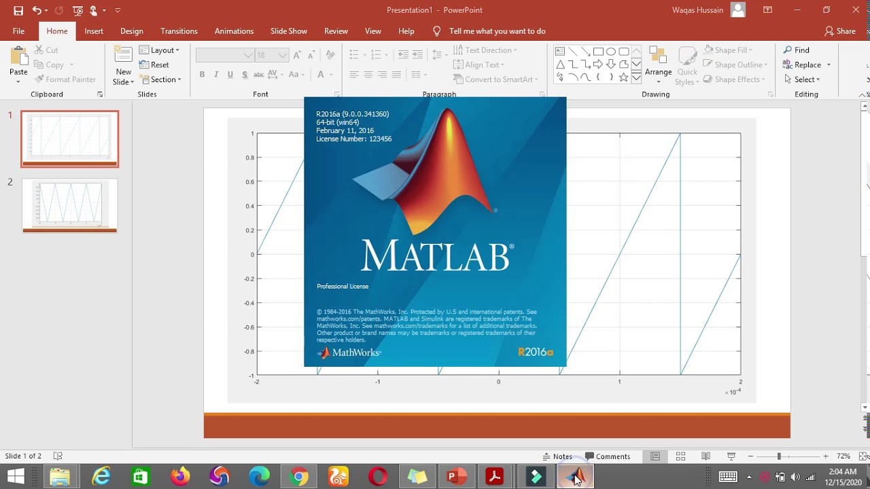The width and height of the screenshot is (870, 489).
Task: Center the text alignment
Action: (368, 75)
